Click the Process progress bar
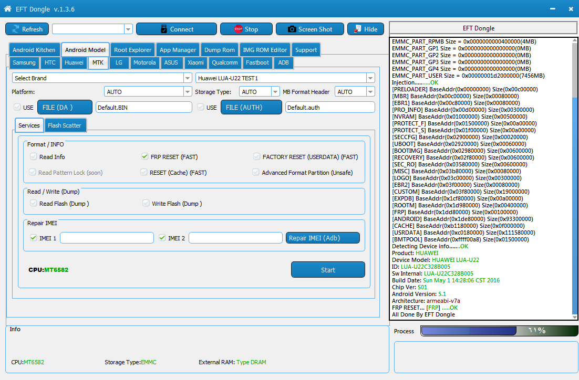This screenshot has height=380, width=579. tap(499, 331)
